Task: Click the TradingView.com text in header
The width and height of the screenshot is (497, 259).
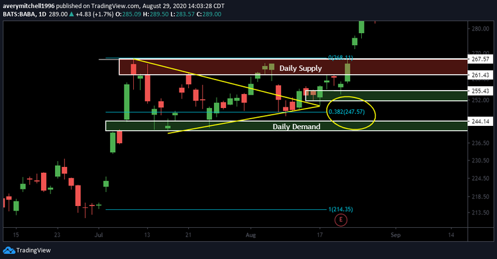Action: [115, 6]
